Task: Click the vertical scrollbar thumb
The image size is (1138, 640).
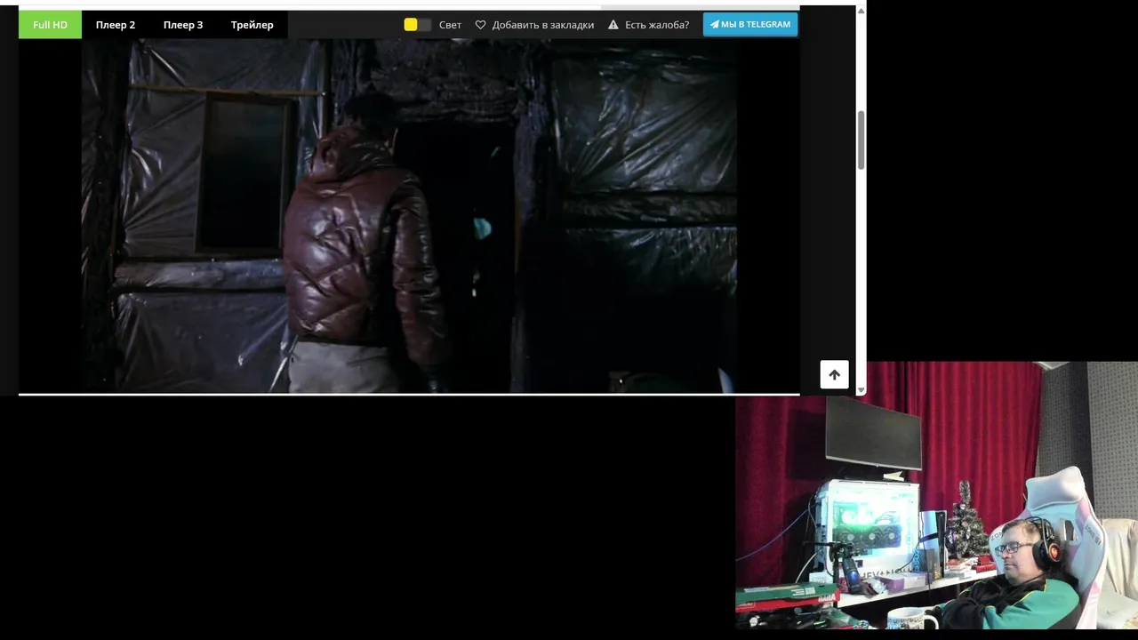Action: [x=861, y=140]
